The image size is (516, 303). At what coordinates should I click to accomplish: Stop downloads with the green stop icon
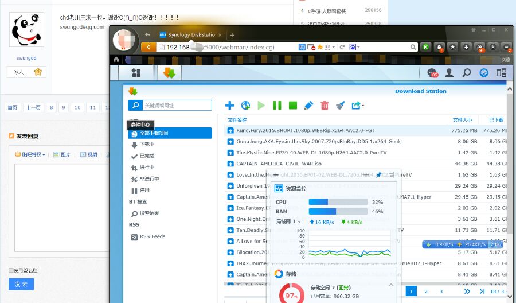pyautogui.click(x=293, y=106)
